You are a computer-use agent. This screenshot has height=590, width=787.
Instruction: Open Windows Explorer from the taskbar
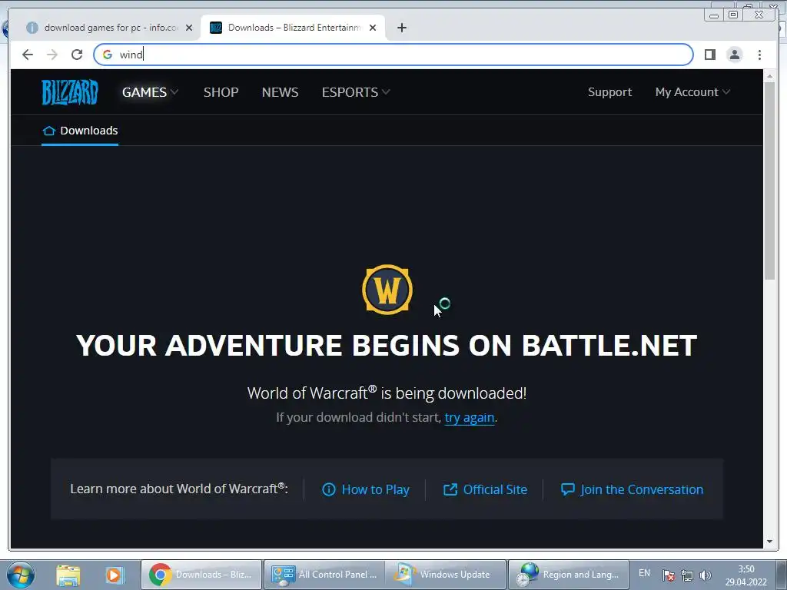click(x=68, y=575)
